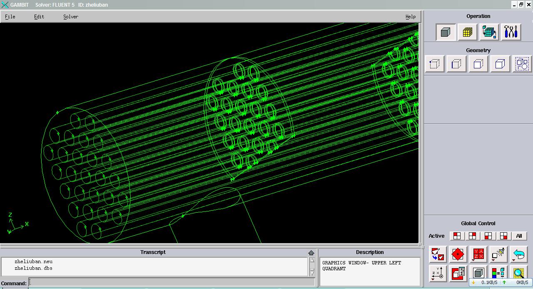Viewport: 533px width, 289px height.
Task: Activate the lower right quadrant
Action: click(503, 236)
